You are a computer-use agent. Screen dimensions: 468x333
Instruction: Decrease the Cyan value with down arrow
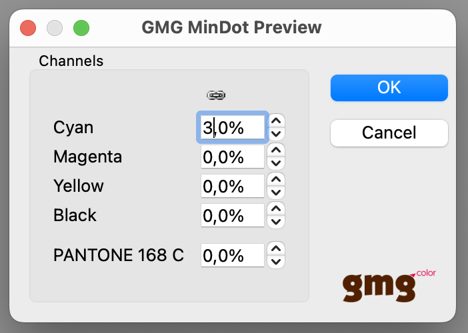click(x=276, y=134)
